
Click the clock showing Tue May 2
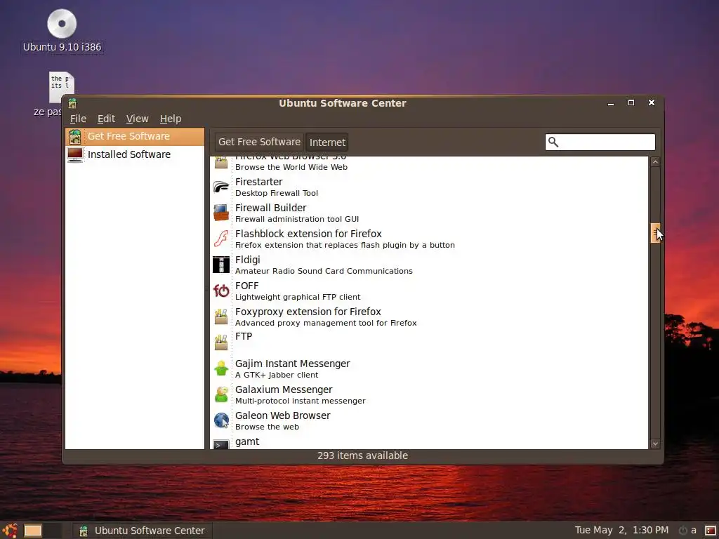coord(621,531)
